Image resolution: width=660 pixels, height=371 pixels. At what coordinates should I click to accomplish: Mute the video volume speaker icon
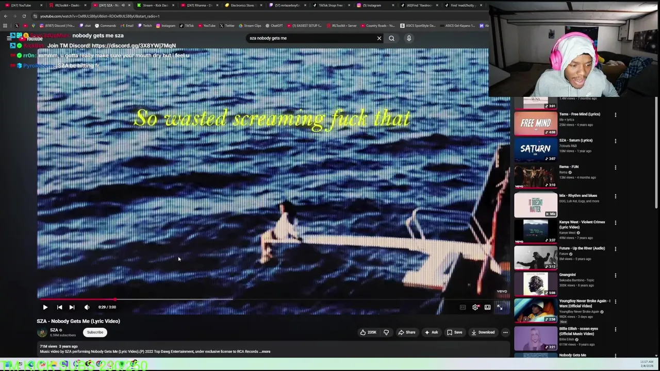tap(87, 307)
